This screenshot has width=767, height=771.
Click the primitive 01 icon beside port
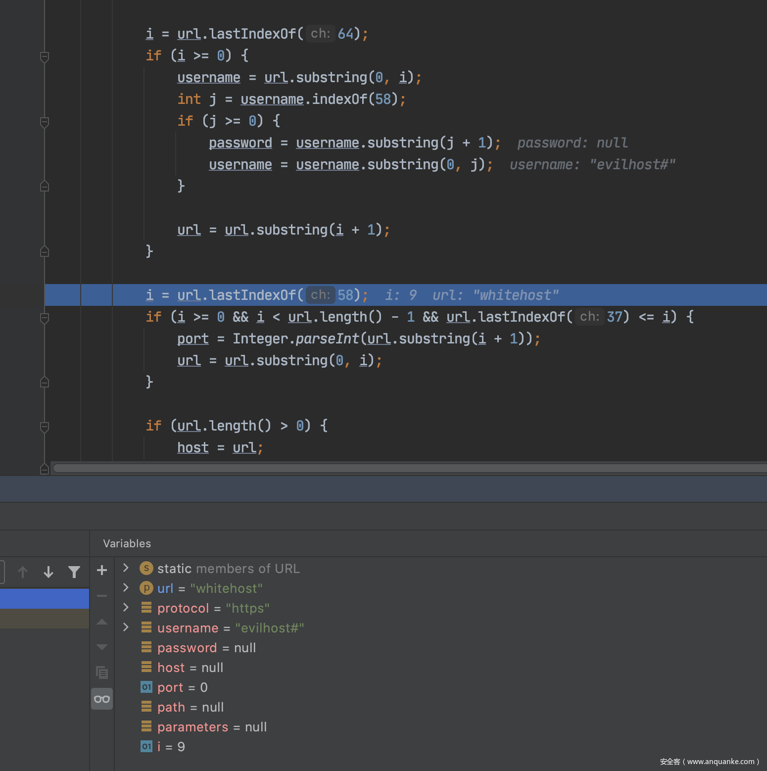pos(146,687)
